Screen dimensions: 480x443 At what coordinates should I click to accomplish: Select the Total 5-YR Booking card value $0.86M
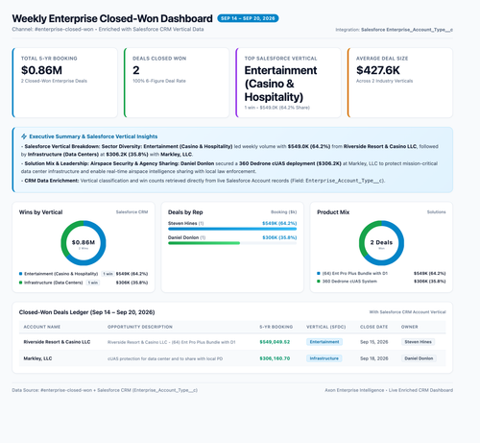(41, 70)
